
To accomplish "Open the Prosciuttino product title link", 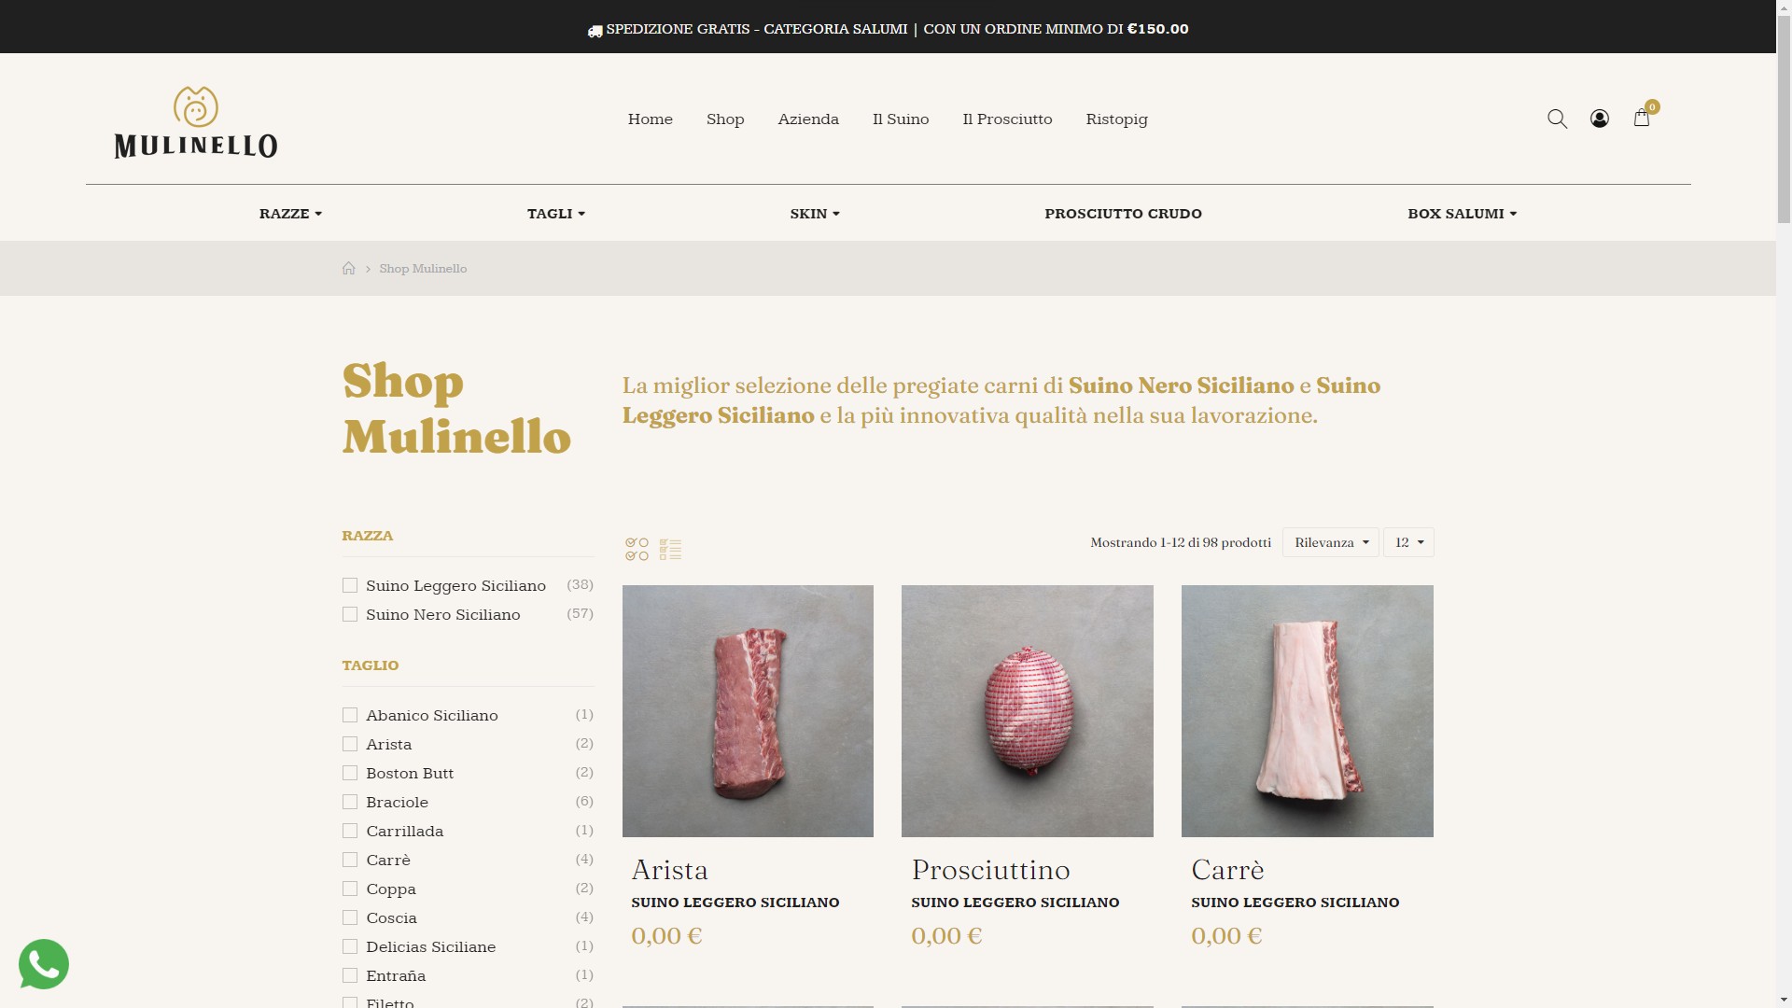I will (990, 869).
